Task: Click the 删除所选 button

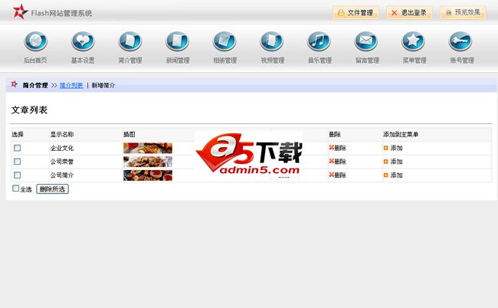Action: [x=52, y=189]
